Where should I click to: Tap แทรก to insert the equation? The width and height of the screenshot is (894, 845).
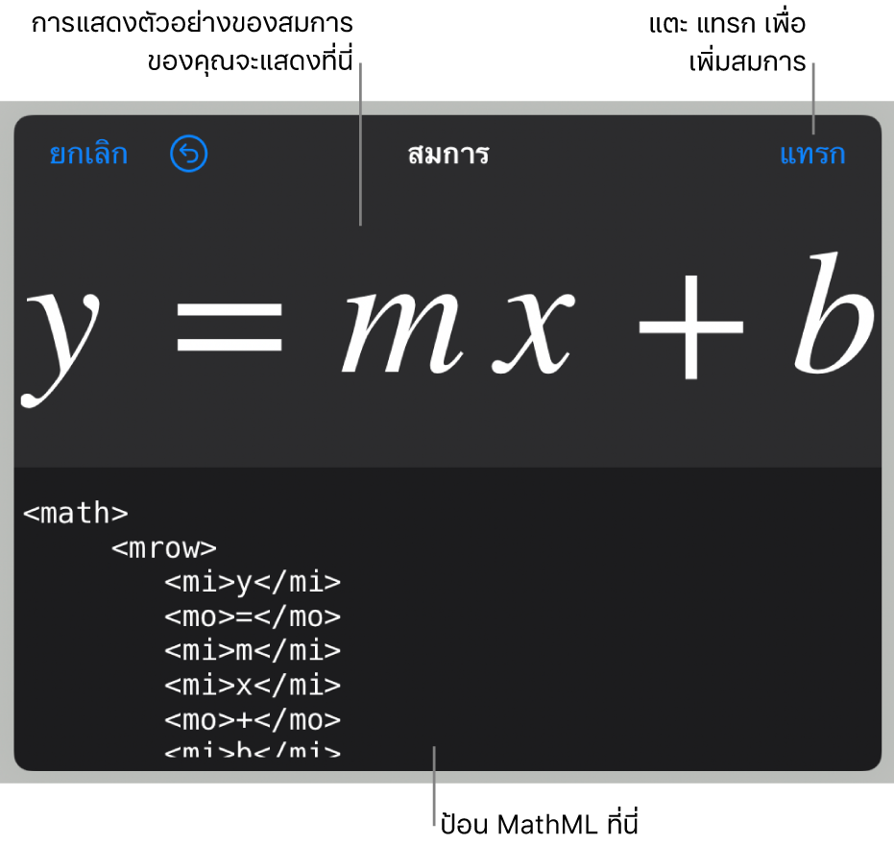point(812,155)
